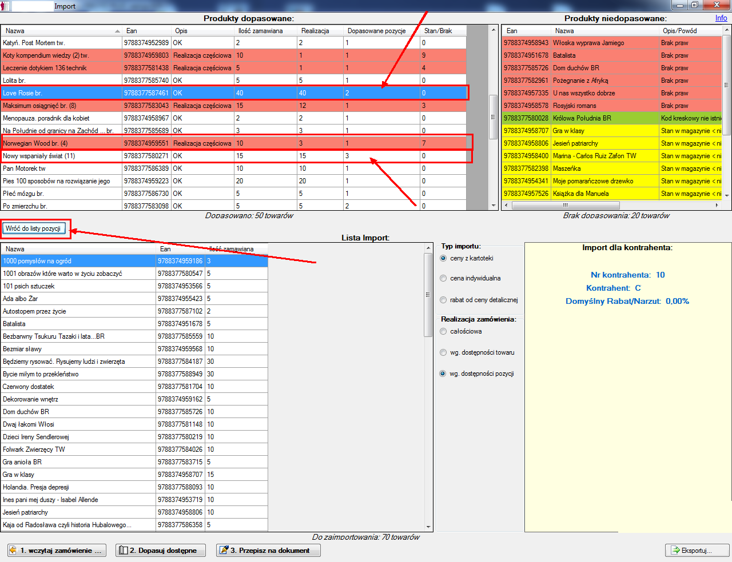
Task: Minimize the Import window
Action: click(679, 5)
